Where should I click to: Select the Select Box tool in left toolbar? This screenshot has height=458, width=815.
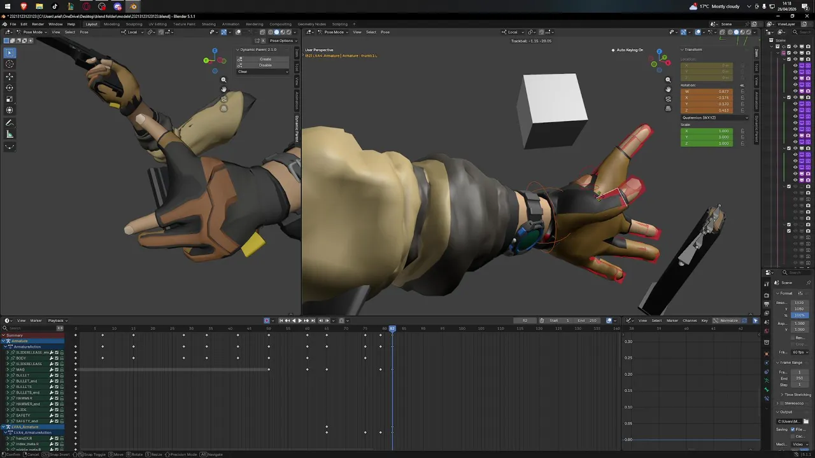[10, 52]
